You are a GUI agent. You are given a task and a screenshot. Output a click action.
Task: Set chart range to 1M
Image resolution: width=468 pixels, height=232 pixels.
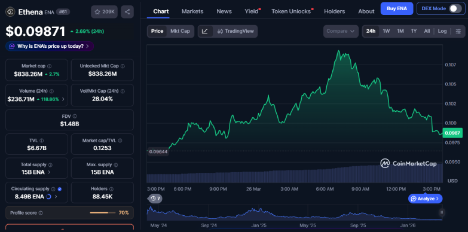[400, 31]
